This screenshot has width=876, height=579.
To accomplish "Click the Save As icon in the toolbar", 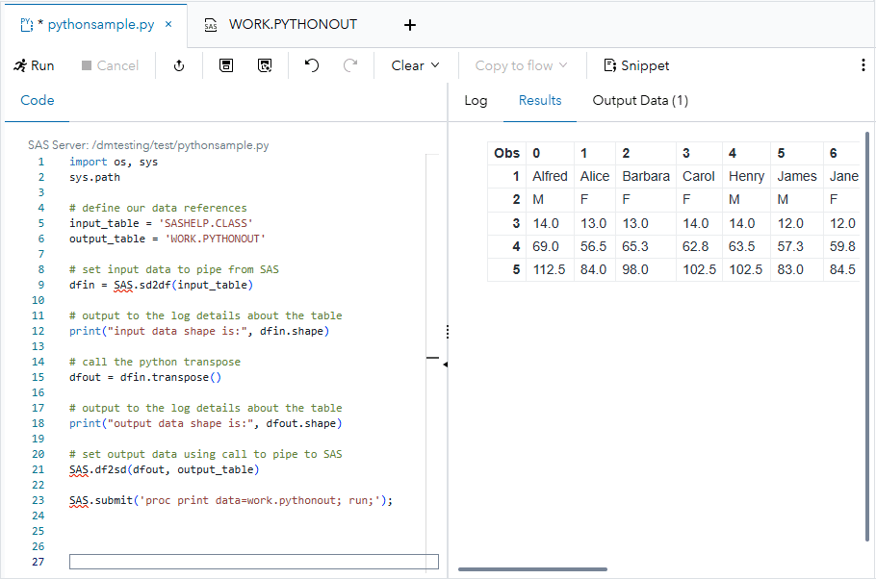I will point(265,65).
